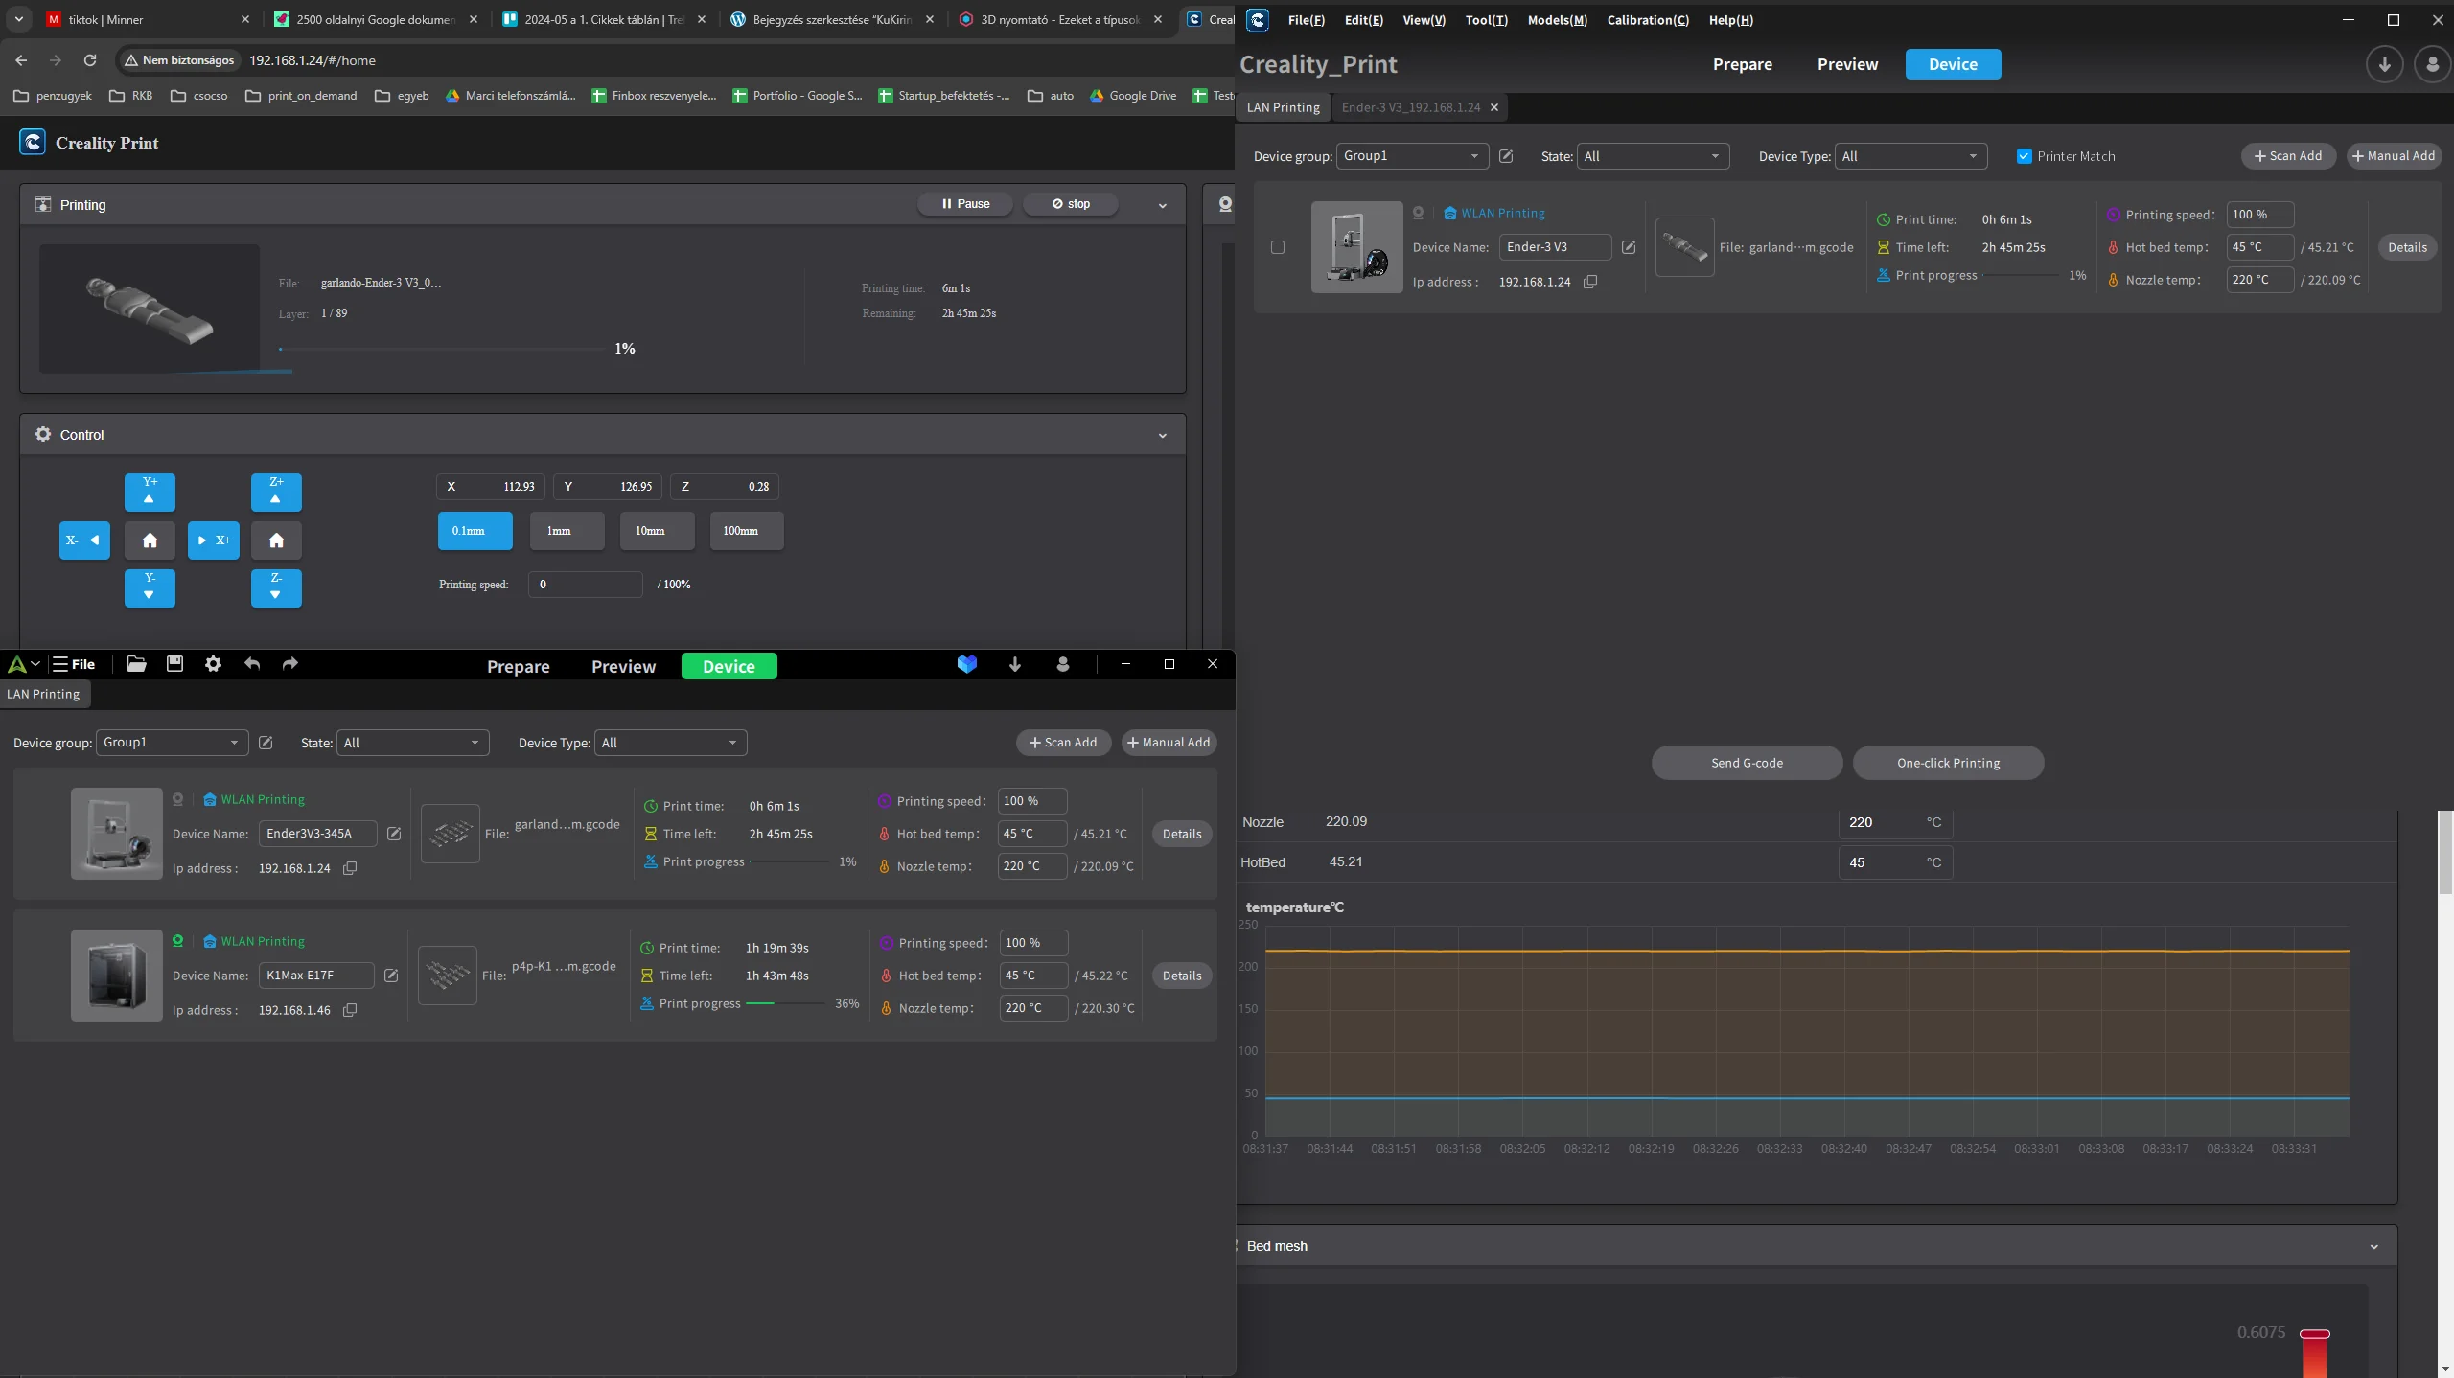Check the Ender-3 V3 device checkbox
2454x1378 pixels.
coord(1277,247)
